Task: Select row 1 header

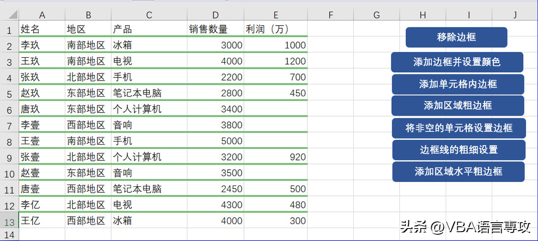Action: pyautogui.click(x=9, y=30)
